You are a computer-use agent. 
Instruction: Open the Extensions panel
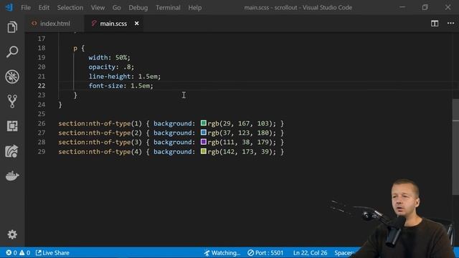[12, 126]
